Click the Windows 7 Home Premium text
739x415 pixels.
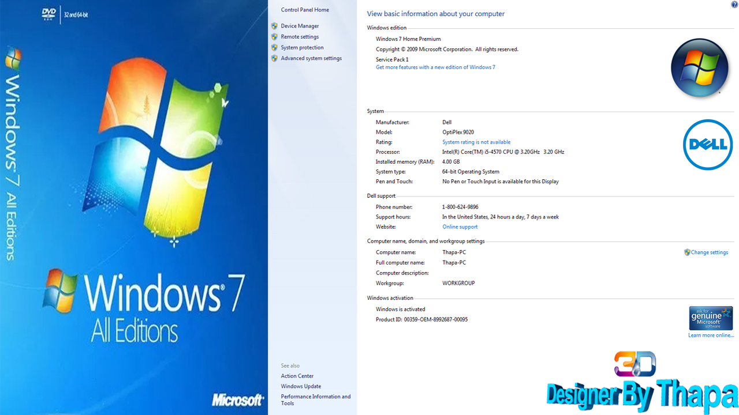click(408, 39)
